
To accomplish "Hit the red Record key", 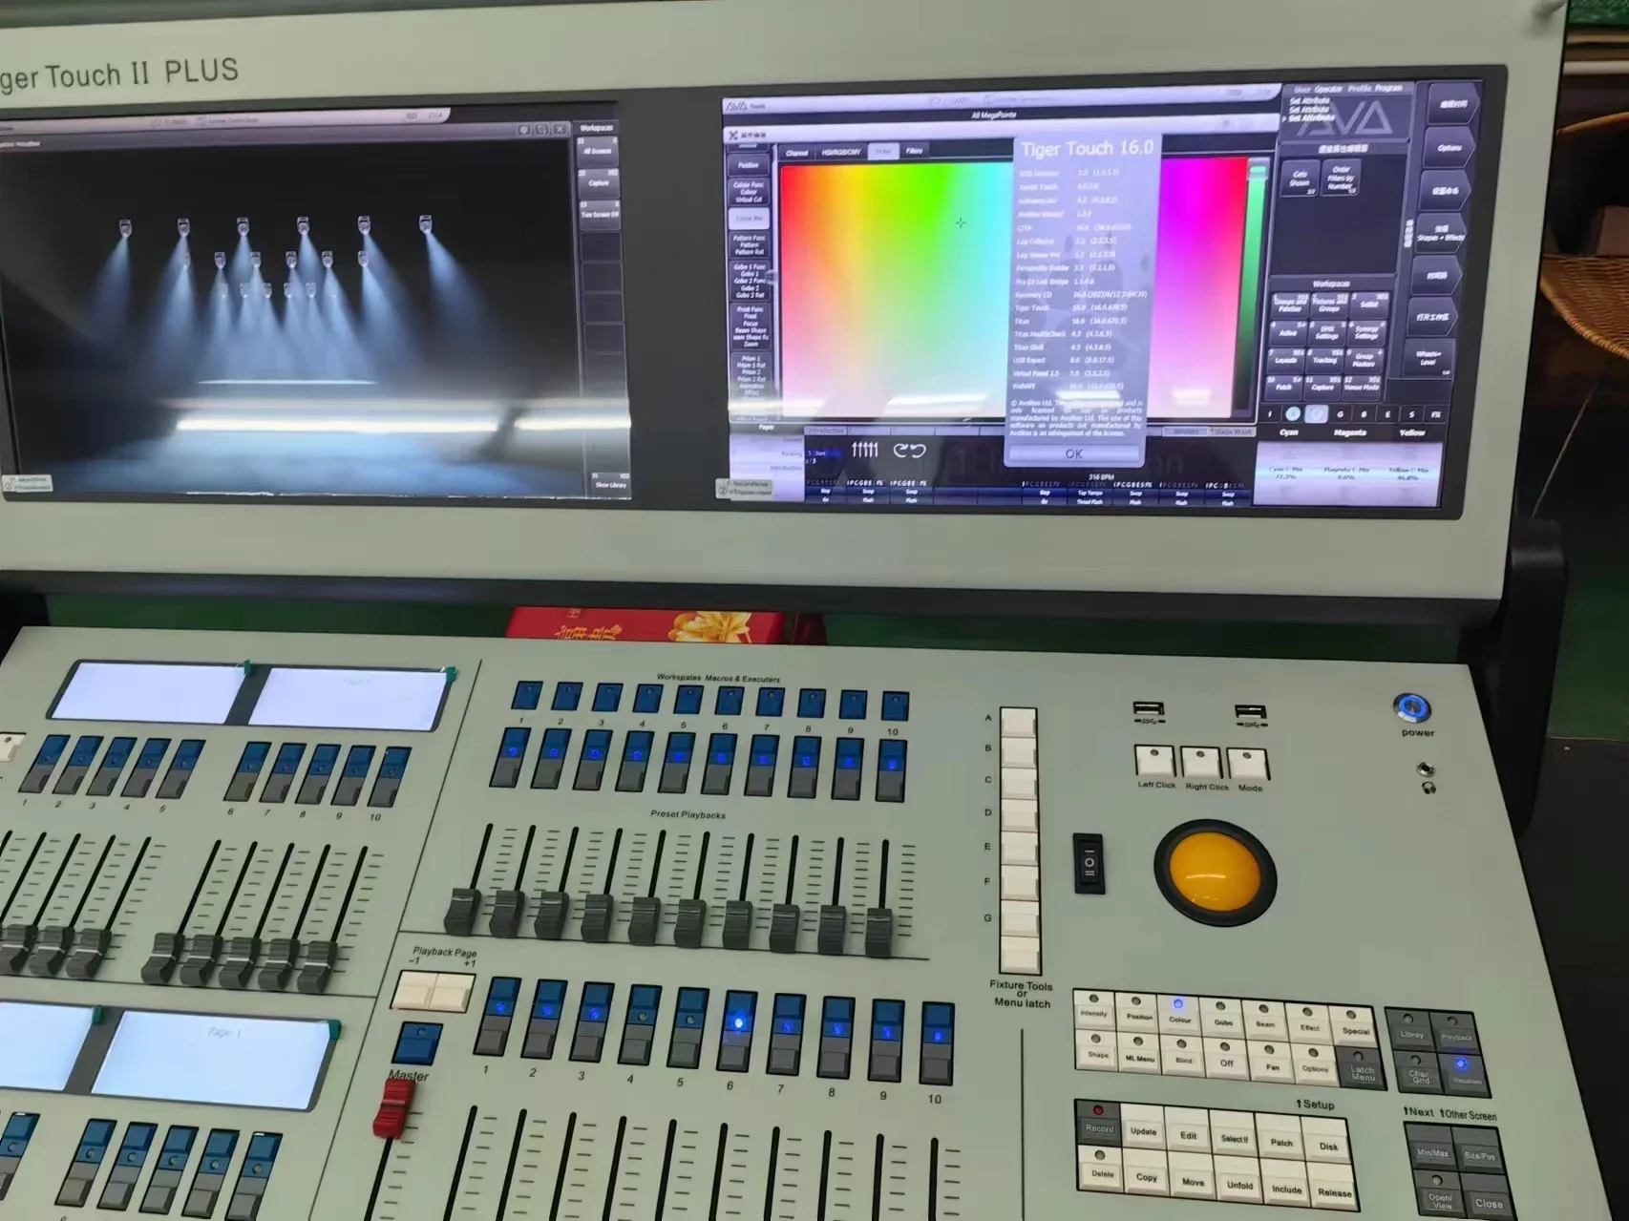I will tap(1099, 1125).
